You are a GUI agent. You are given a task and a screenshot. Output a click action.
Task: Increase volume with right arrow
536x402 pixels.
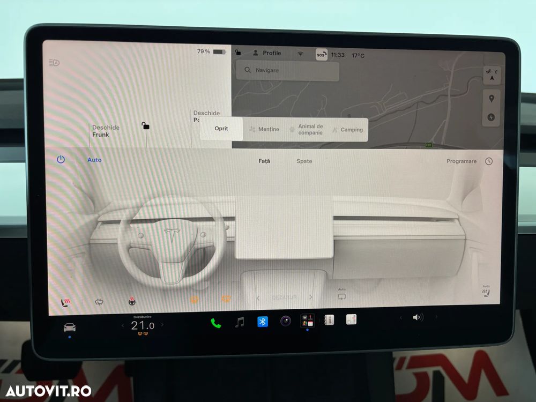(x=436, y=317)
